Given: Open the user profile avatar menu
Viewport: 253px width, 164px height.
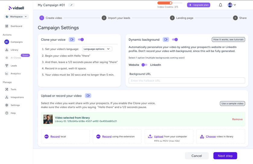Looking at the screenshot, I should point(232,5).
